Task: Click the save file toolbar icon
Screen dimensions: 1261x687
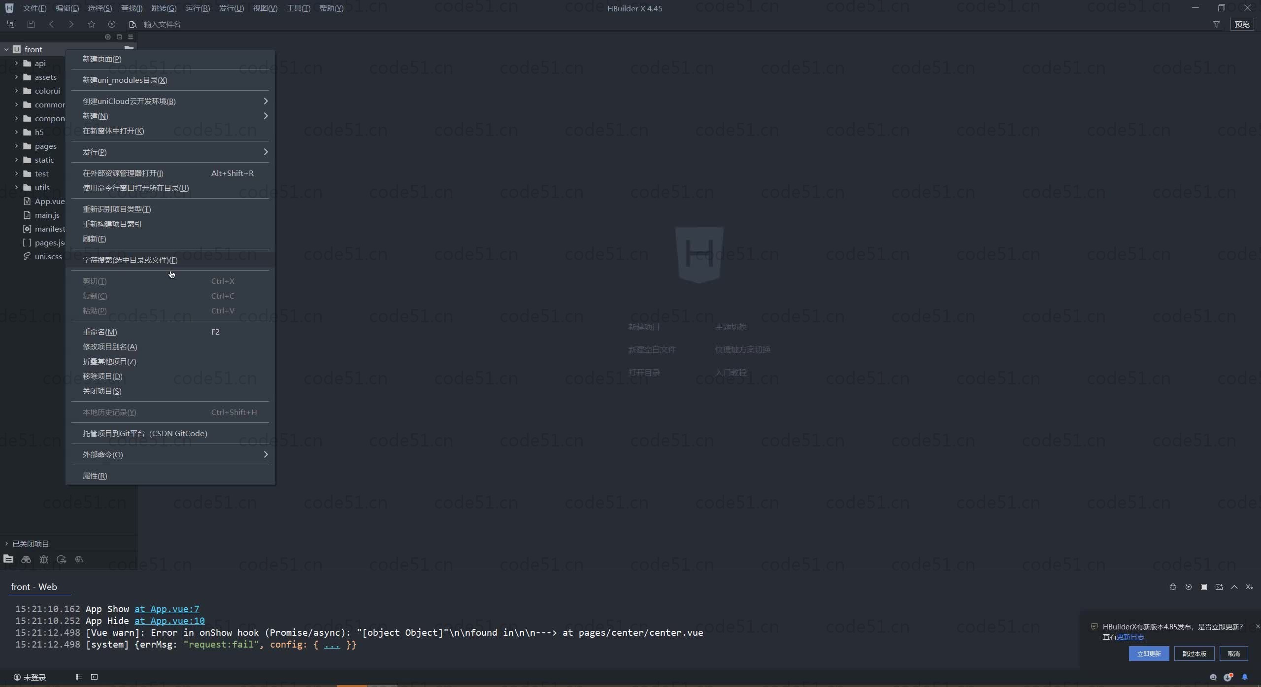Action: coord(31,24)
